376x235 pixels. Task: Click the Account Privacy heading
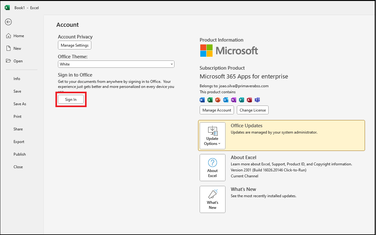pyautogui.click(x=75, y=37)
